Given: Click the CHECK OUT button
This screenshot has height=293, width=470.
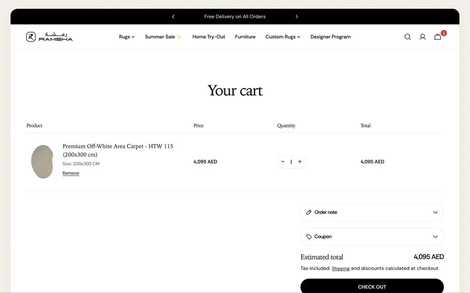Looking at the screenshot, I should point(372,286).
